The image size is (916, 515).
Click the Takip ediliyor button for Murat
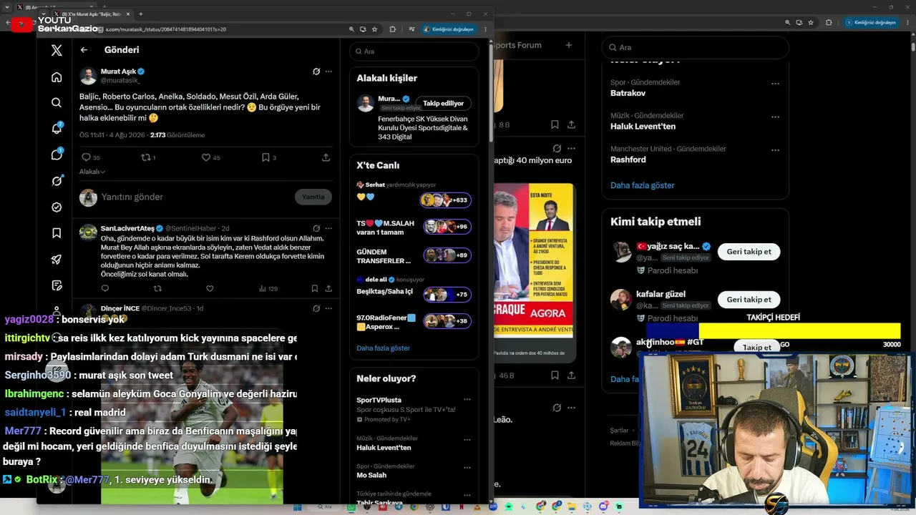[x=443, y=103]
